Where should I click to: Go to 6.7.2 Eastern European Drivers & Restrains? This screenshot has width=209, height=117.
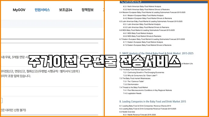(147, 45)
